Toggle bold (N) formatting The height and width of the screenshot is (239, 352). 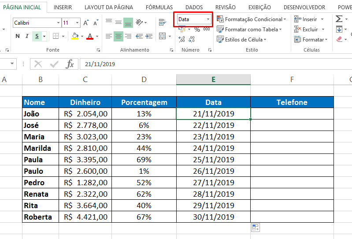(18, 36)
